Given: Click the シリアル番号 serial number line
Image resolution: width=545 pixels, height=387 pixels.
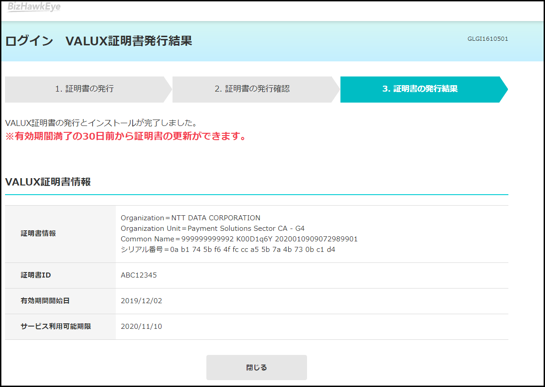Looking at the screenshot, I should [x=228, y=249].
